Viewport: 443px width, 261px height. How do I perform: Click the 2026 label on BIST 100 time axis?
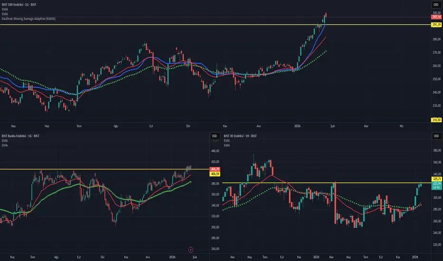tap(298, 127)
